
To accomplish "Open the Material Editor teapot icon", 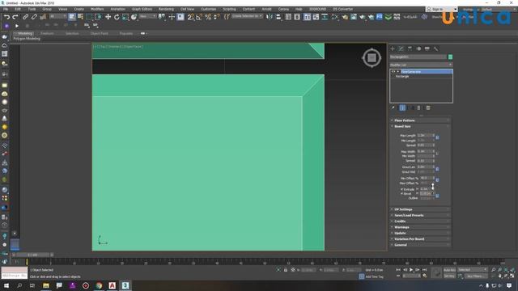I will click(x=345, y=17).
